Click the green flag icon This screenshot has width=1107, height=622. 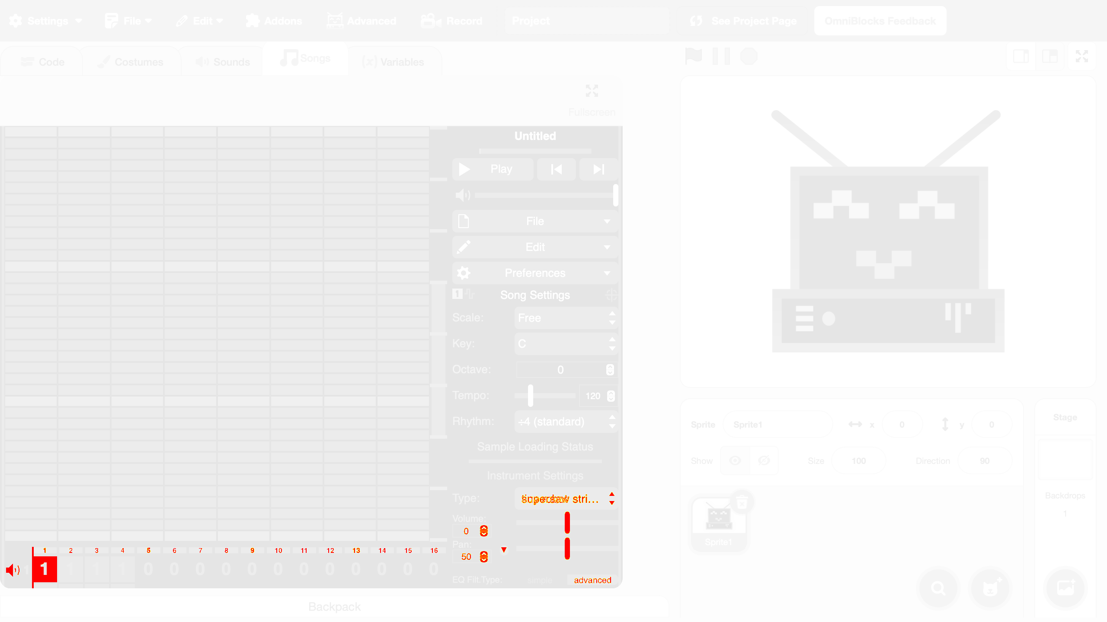(694, 56)
